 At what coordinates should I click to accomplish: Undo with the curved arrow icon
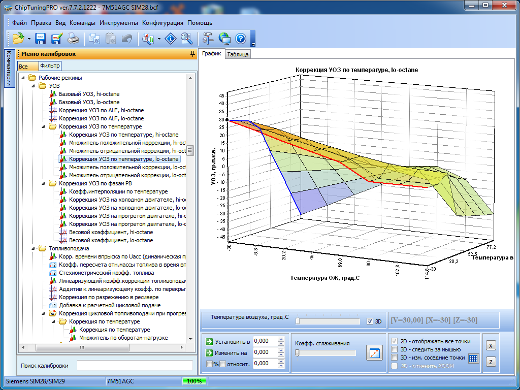(126, 39)
